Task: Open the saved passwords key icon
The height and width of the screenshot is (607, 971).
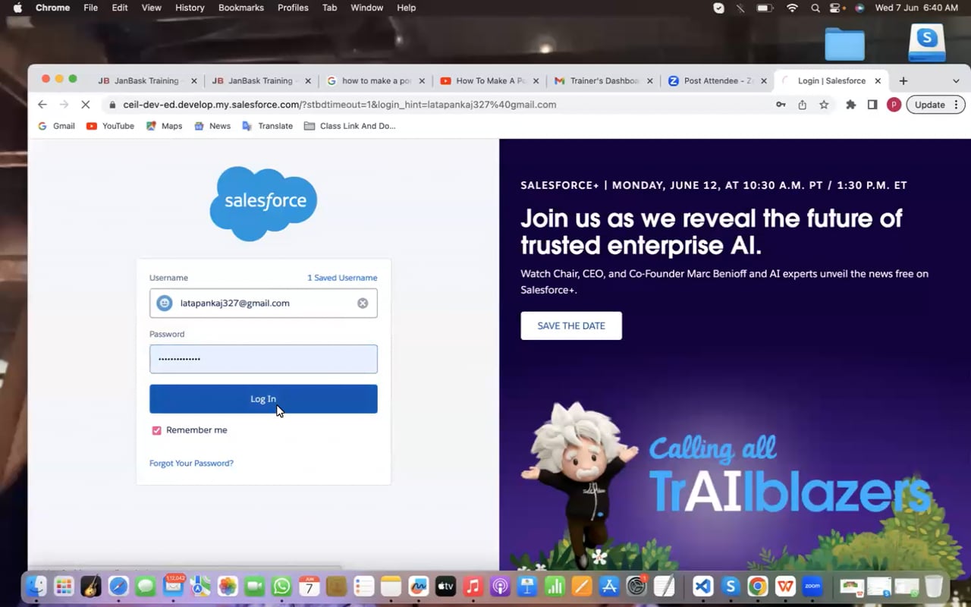Action: tap(780, 105)
